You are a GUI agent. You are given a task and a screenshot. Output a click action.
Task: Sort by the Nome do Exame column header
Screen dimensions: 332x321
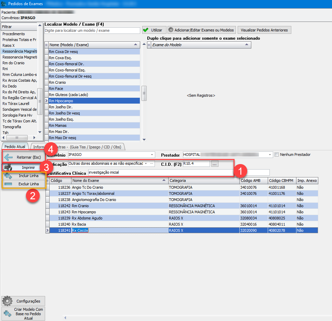(120, 180)
